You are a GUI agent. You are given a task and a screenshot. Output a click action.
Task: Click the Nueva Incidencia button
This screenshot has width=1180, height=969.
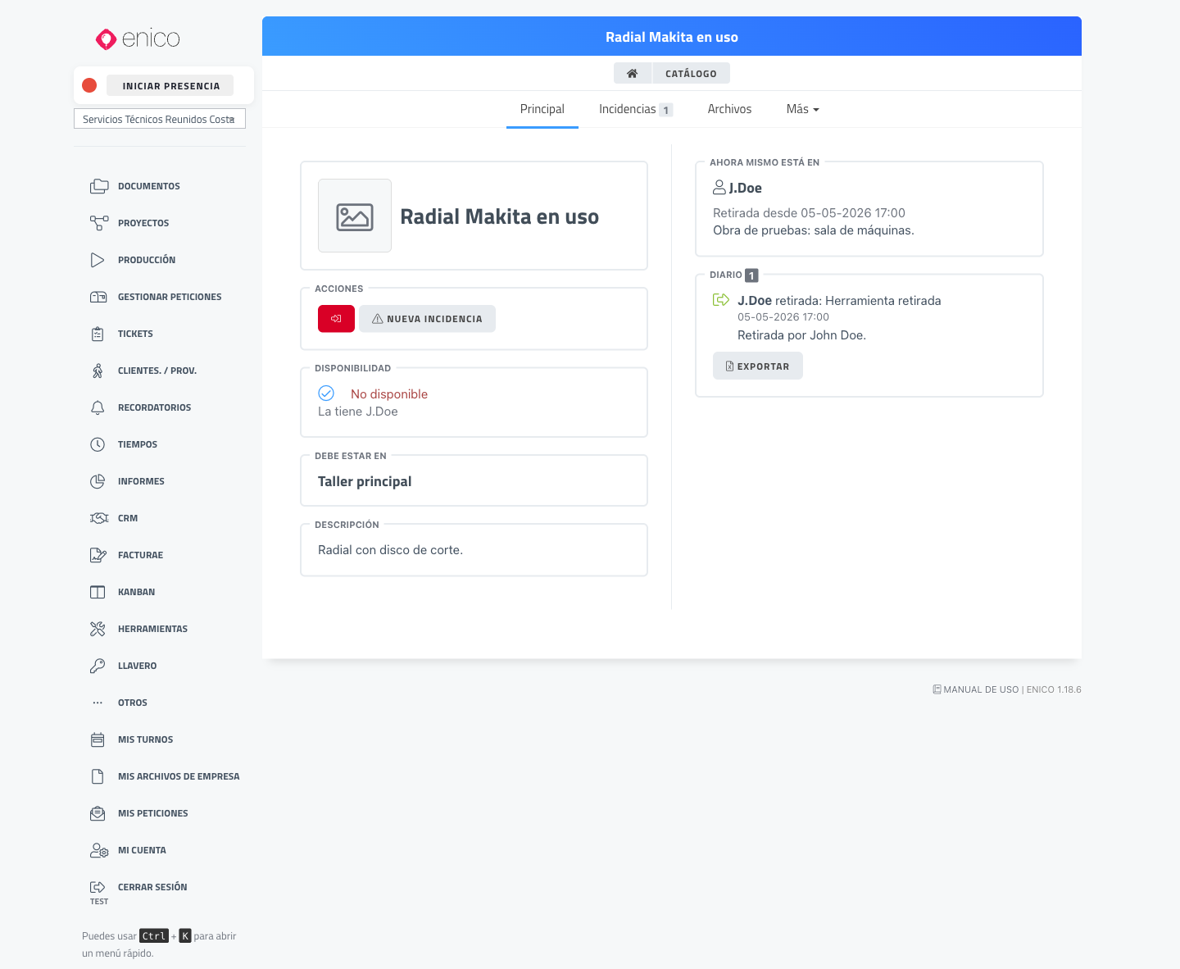click(427, 319)
